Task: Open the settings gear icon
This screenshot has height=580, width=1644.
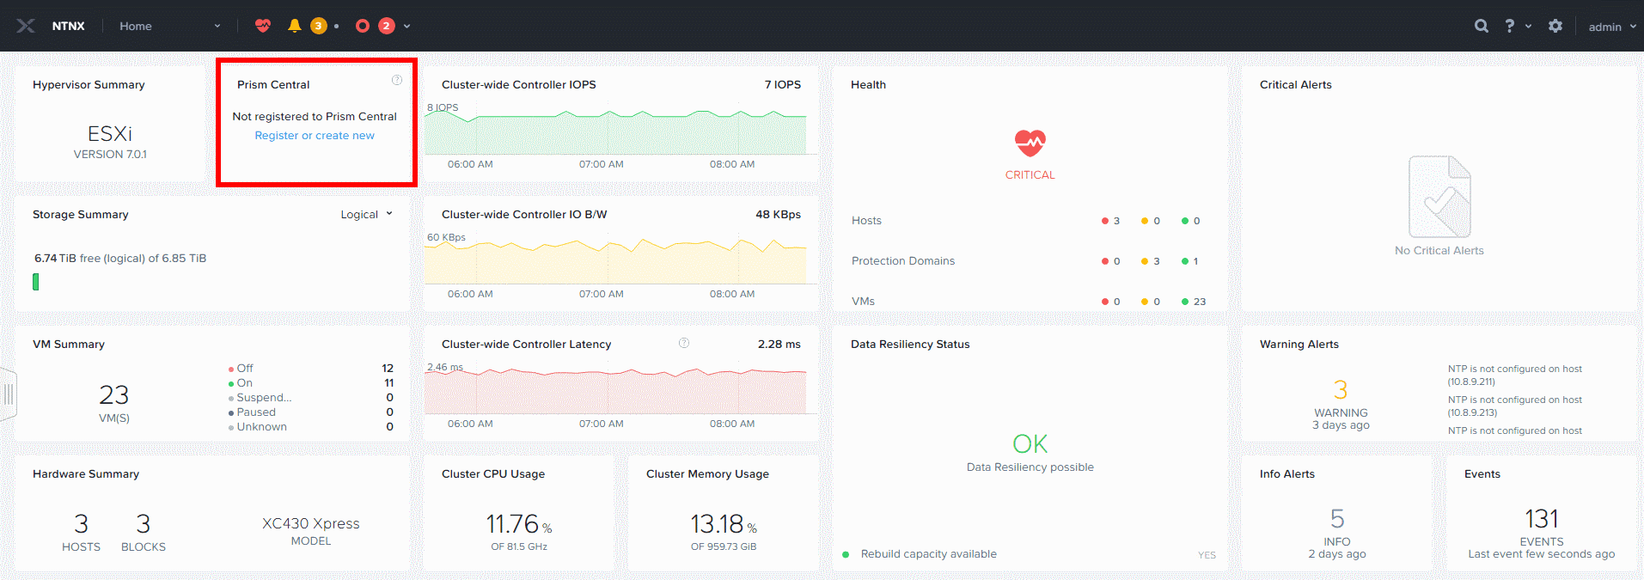Action: [1555, 26]
